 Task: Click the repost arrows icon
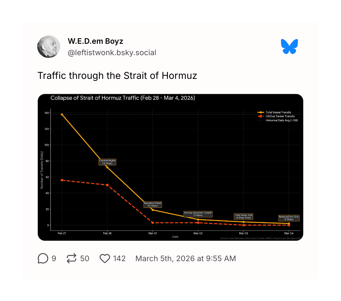coord(71,258)
